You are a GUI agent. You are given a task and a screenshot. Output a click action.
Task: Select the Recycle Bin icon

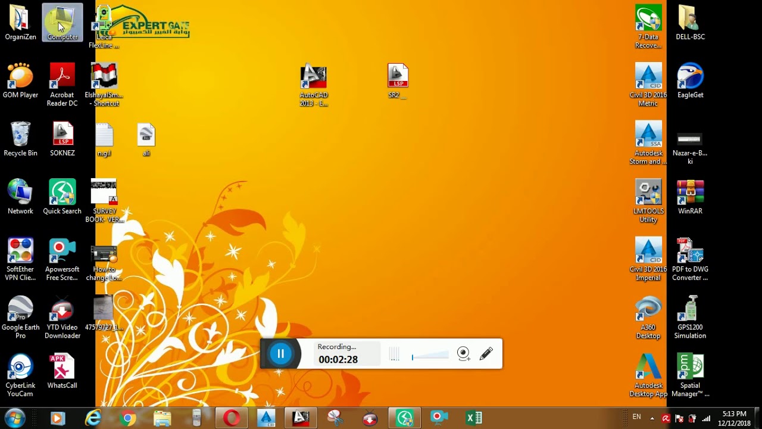pyautogui.click(x=20, y=139)
